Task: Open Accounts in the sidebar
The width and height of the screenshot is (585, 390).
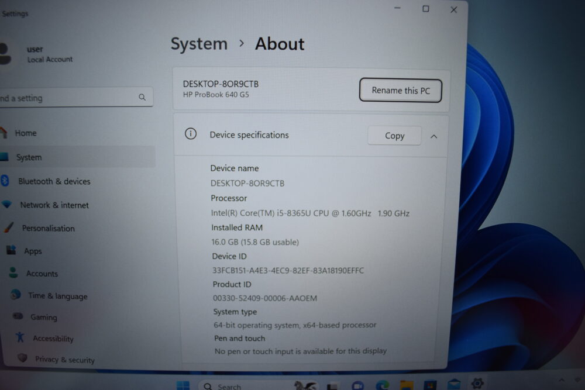Action: click(42, 274)
